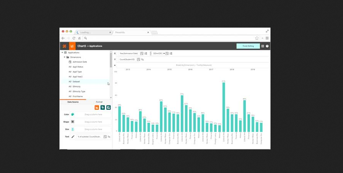Bookmark the page with star icon
343x173 pixels.
tap(257, 38)
